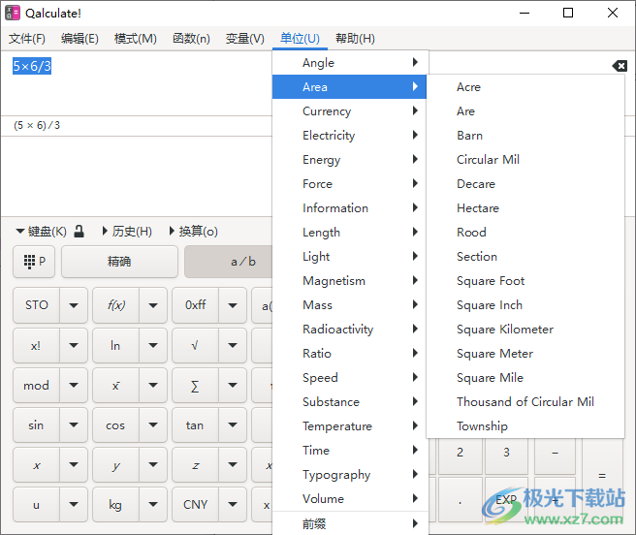Click the tan button
The width and height of the screenshot is (636, 535).
pyautogui.click(x=196, y=425)
